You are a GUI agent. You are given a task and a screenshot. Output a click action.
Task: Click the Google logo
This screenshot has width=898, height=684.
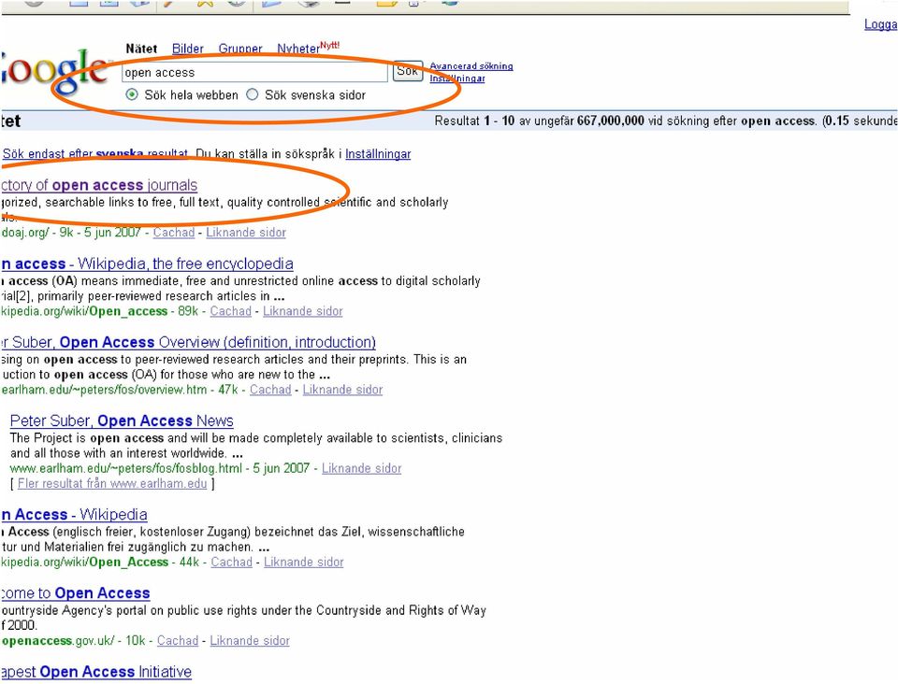54,71
